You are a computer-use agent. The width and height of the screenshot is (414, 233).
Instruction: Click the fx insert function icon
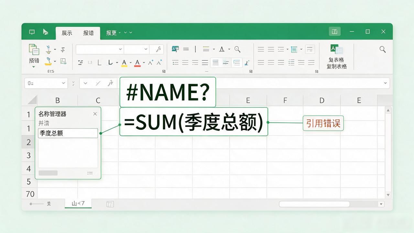[110, 83]
